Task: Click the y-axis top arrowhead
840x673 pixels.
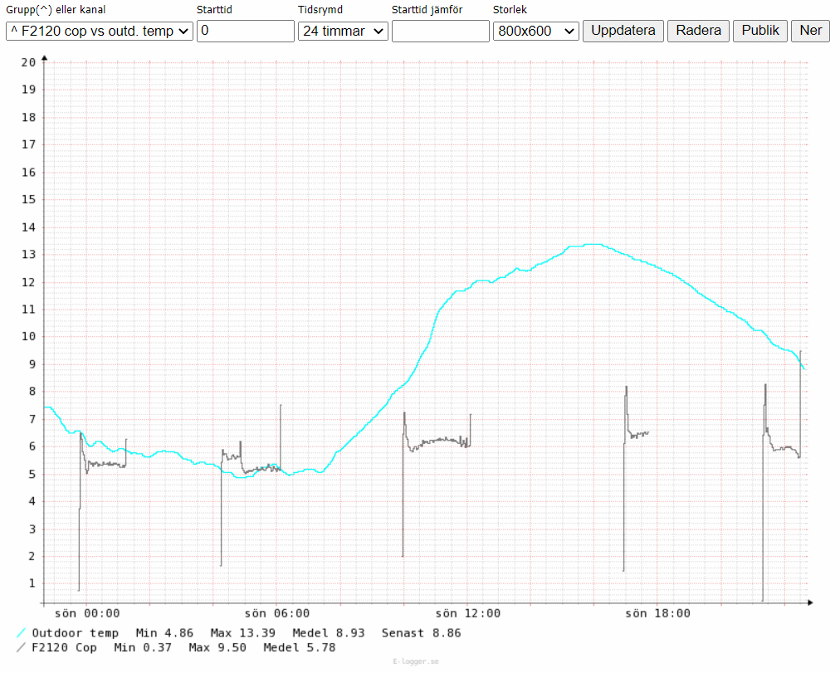Action: [44, 57]
